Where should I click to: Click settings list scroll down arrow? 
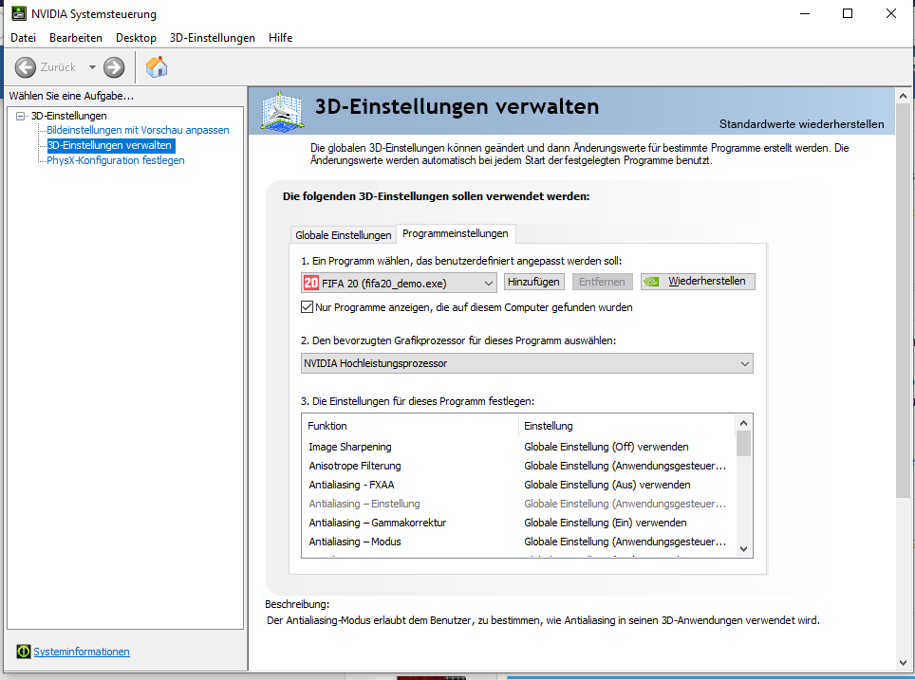point(743,549)
